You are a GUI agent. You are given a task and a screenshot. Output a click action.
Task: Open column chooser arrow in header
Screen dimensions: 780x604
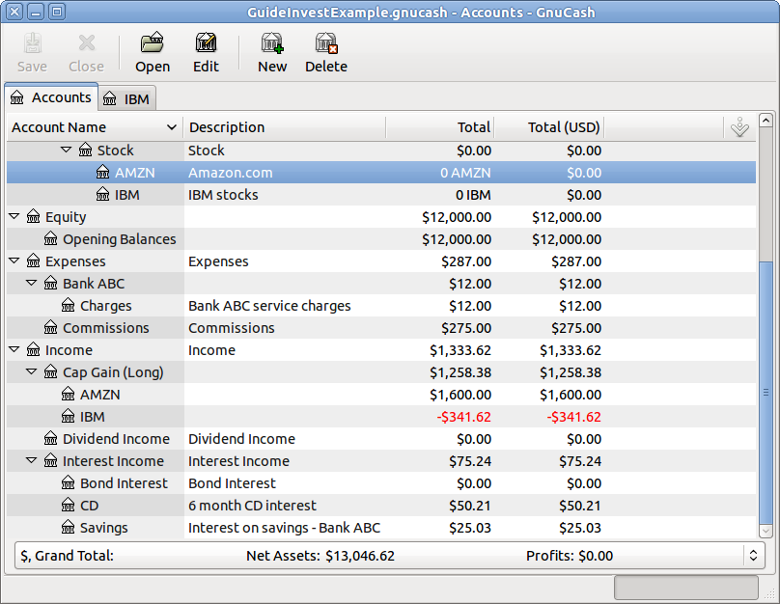(x=739, y=127)
